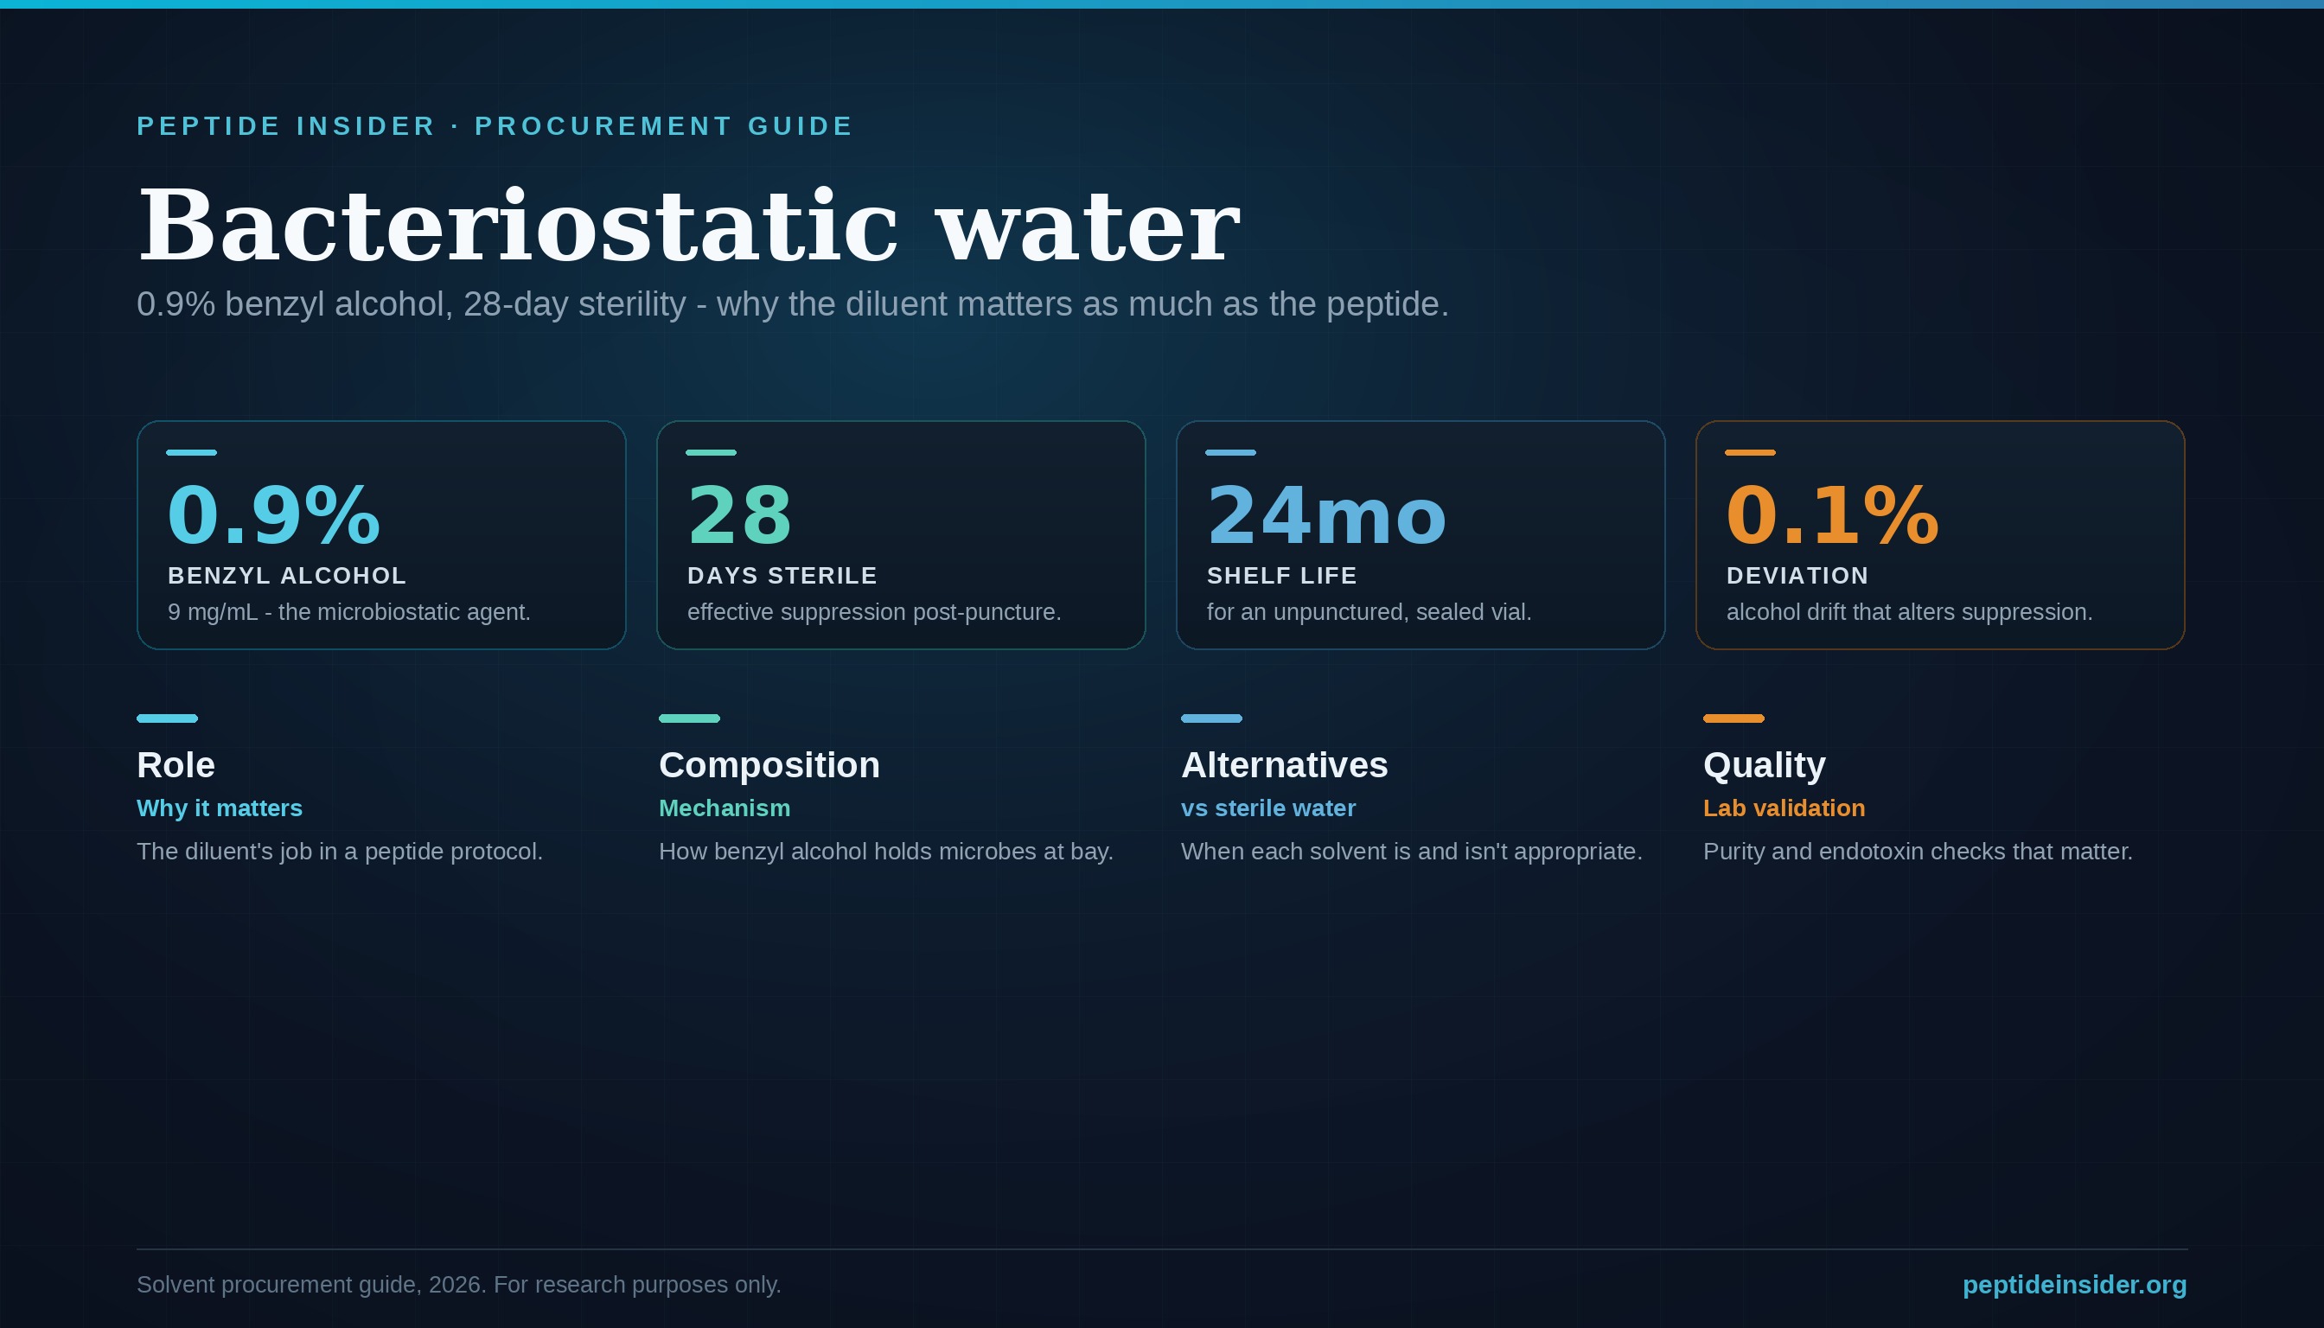Select the unpunctured, sealed vial text
The width and height of the screenshot is (2324, 1328).
[x=1369, y=612]
